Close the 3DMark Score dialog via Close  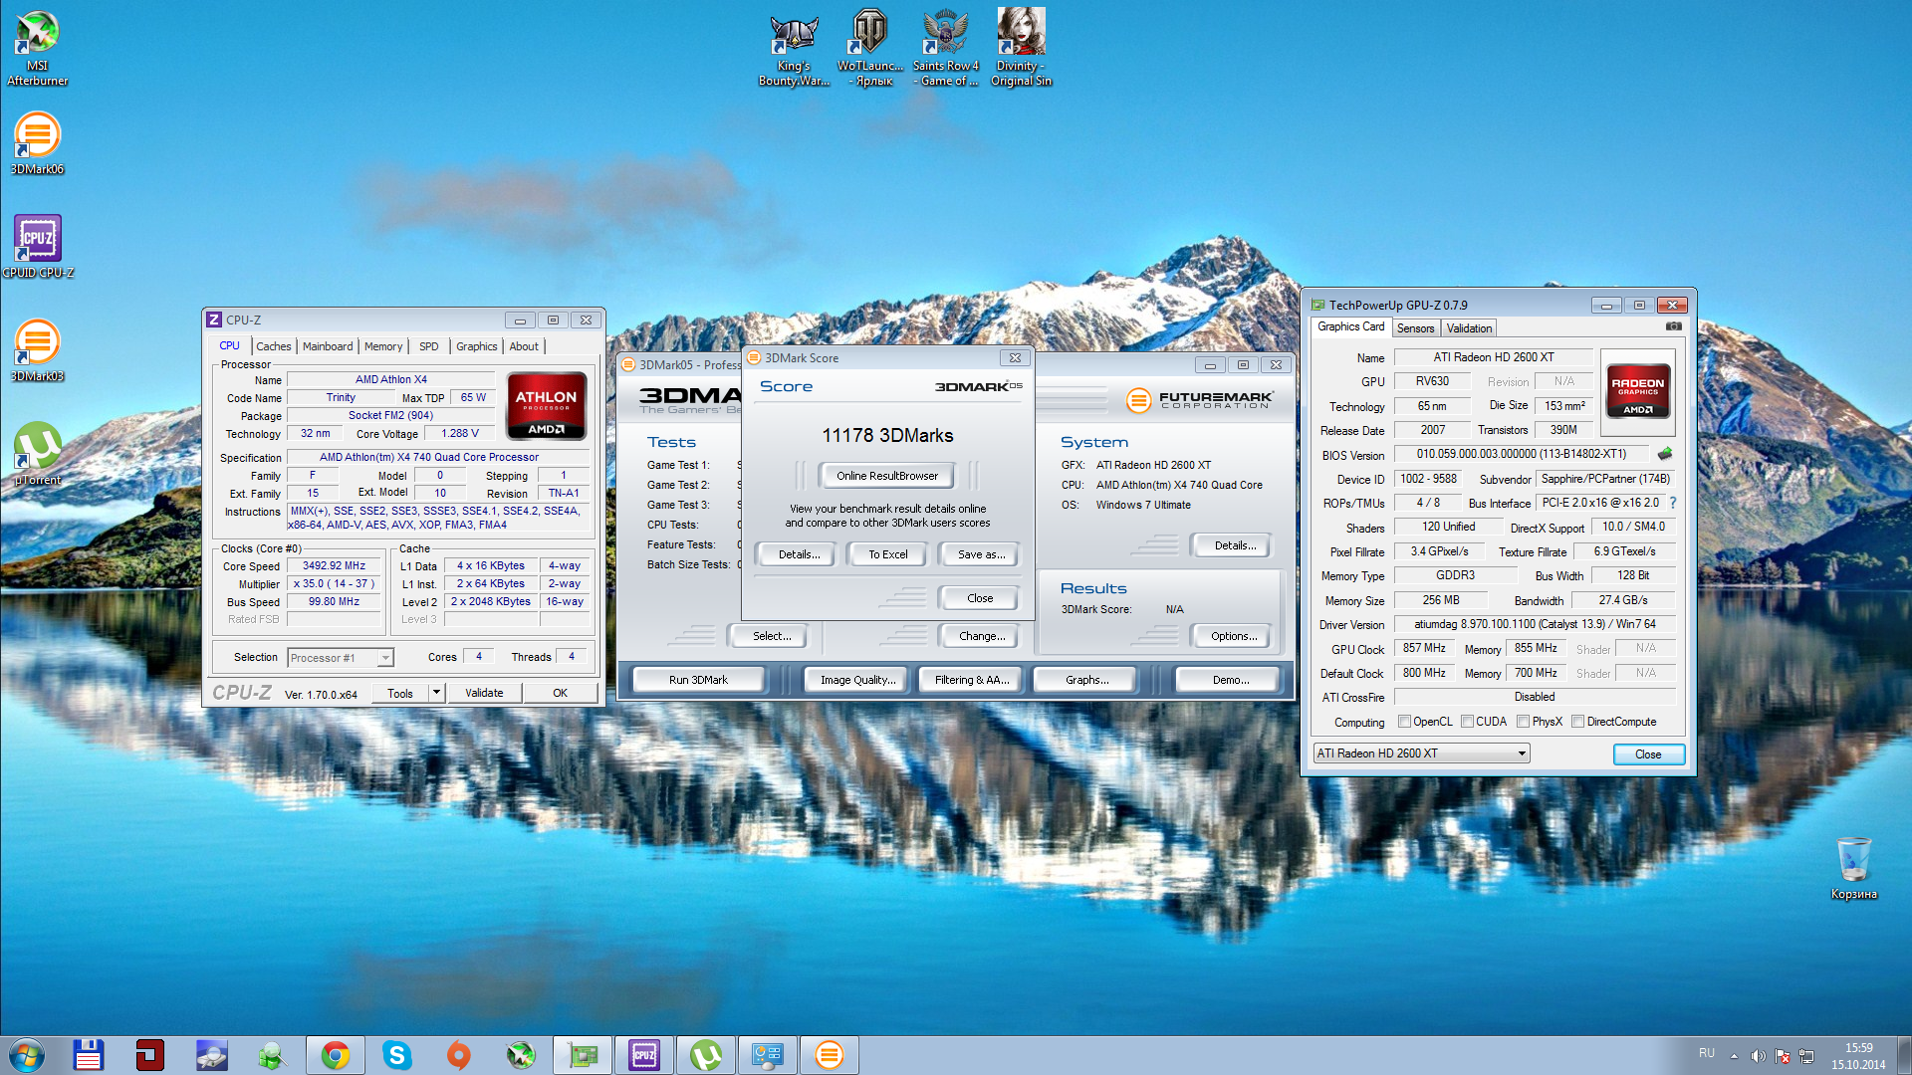pyautogui.click(x=980, y=598)
